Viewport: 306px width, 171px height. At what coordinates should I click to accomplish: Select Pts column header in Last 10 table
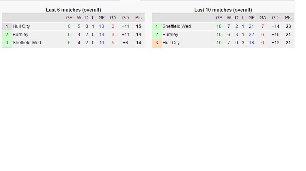pyautogui.click(x=288, y=18)
